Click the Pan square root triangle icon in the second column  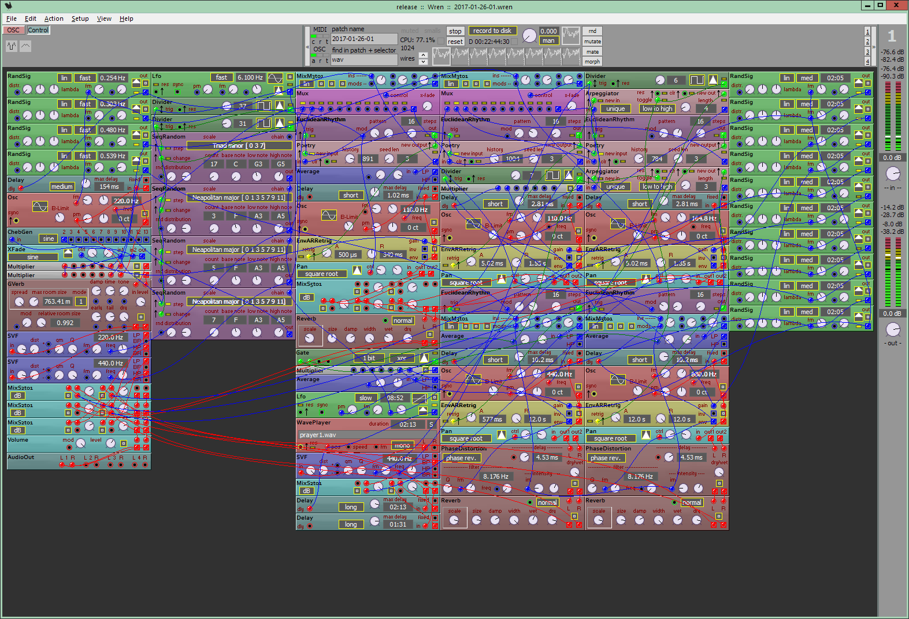point(357,270)
